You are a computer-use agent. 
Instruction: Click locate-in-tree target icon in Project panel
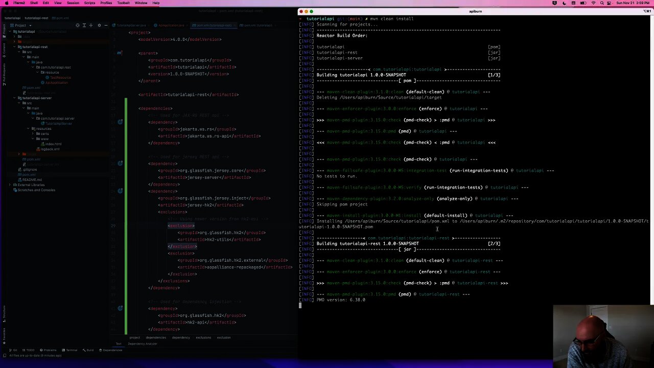point(78,25)
